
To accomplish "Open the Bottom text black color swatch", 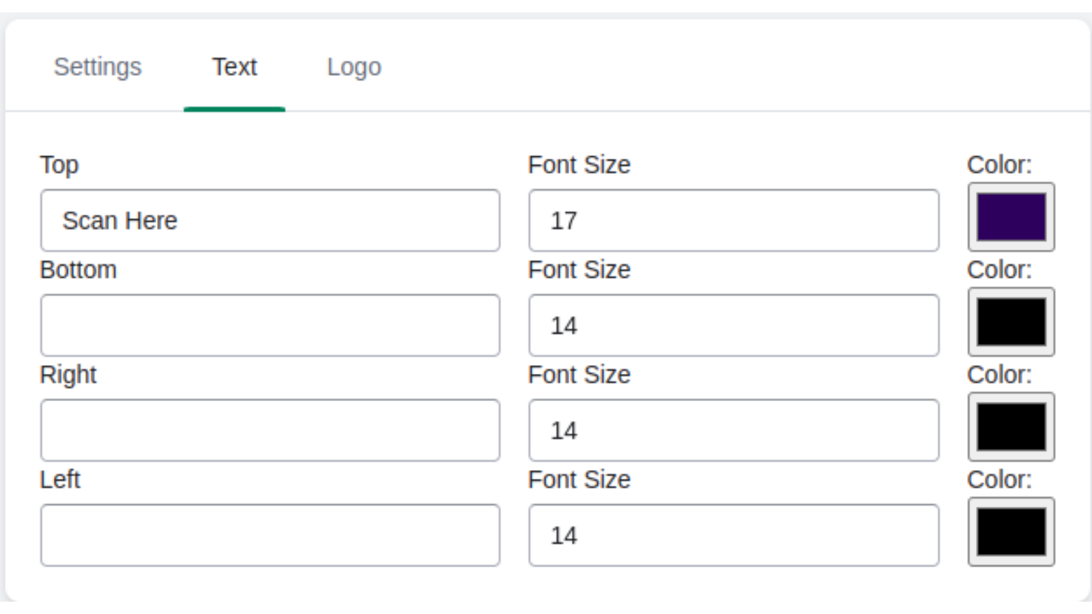I will coord(1011,322).
